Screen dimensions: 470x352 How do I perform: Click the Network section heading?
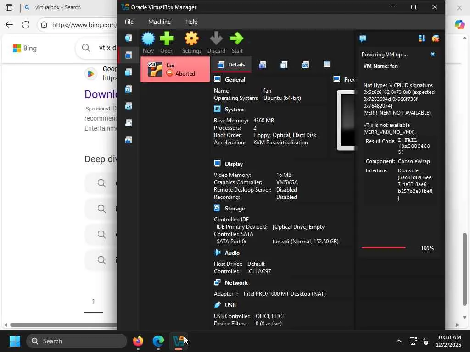tap(236, 283)
